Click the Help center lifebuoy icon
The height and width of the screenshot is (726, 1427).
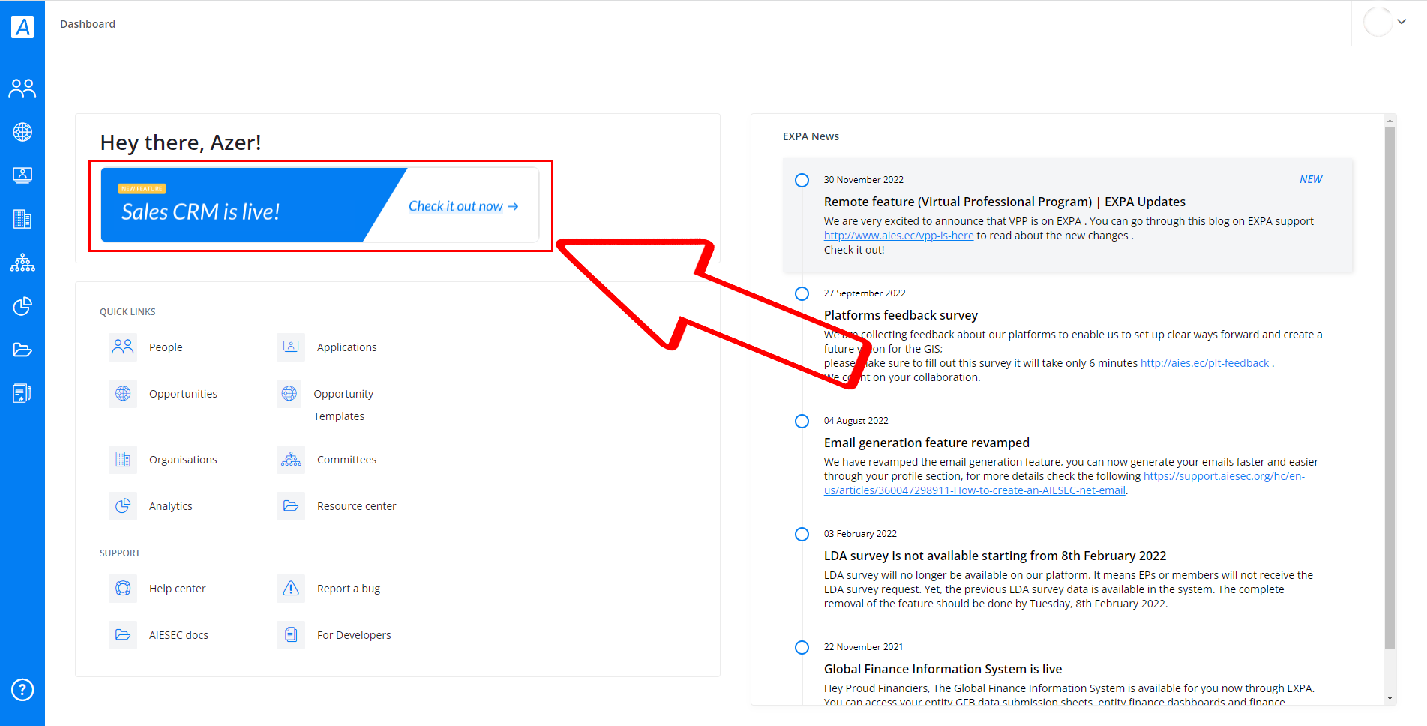[x=123, y=589]
